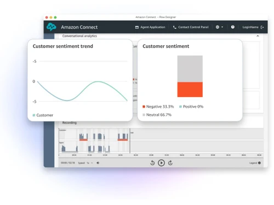The width and height of the screenshot is (274, 205).
Task: Rewind the recording with the skip-back icon
Action: [152, 163]
